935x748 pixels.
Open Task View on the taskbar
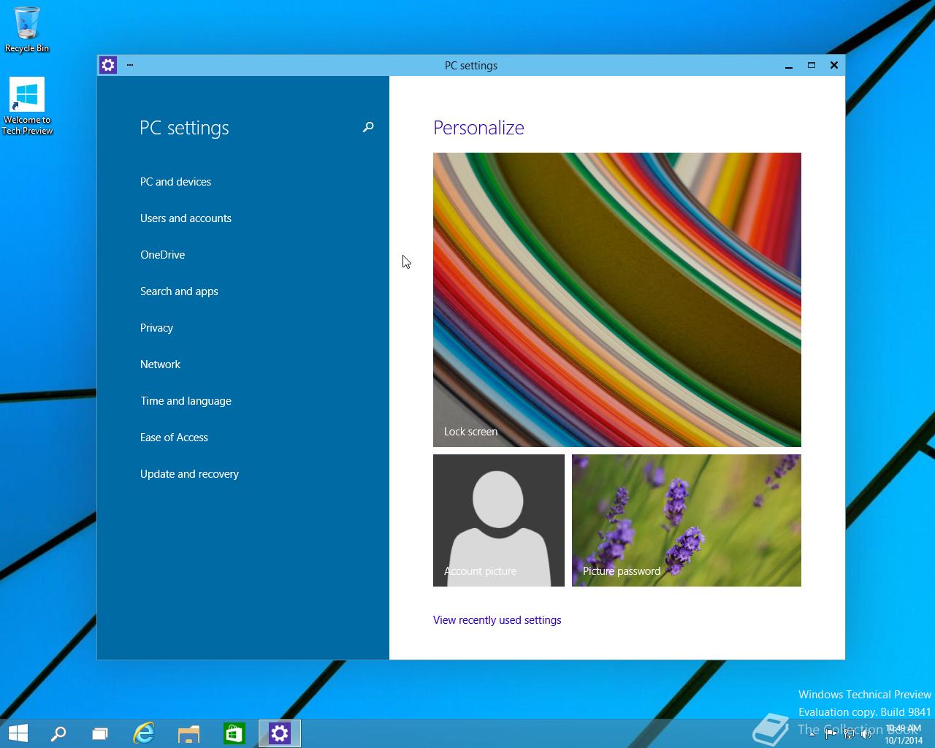100,733
